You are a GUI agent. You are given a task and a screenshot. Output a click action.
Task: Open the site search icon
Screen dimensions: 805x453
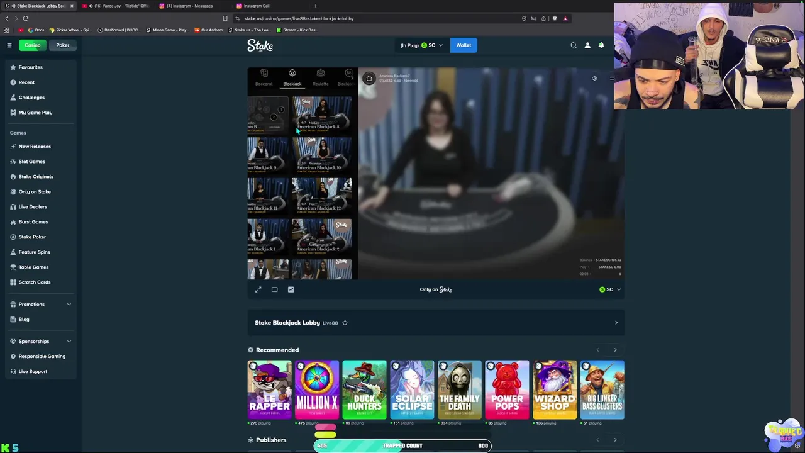click(x=574, y=45)
